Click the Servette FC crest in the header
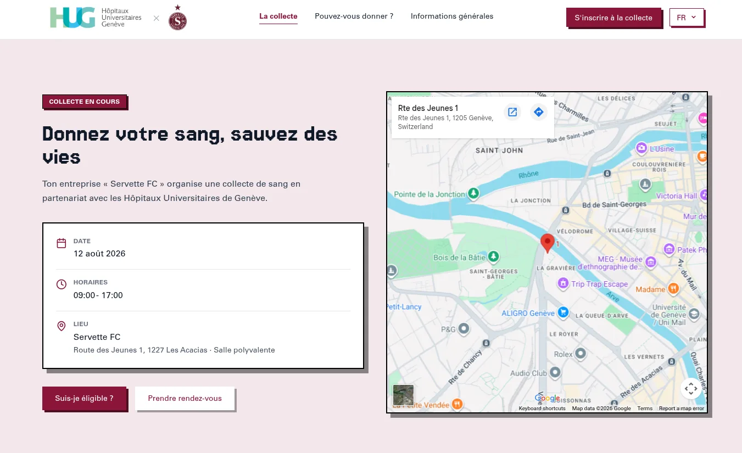742x453 pixels. [x=177, y=18]
